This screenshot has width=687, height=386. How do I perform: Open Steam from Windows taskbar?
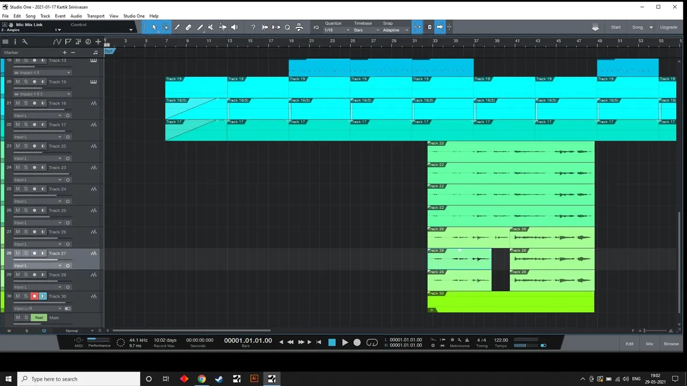[x=219, y=378]
